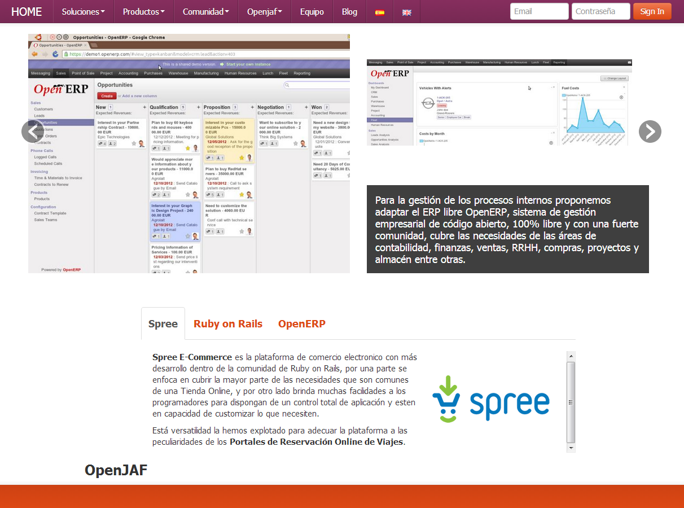Click the Sign In button
Screen dimensions: 684x508
pyautogui.click(x=652, y=11)
